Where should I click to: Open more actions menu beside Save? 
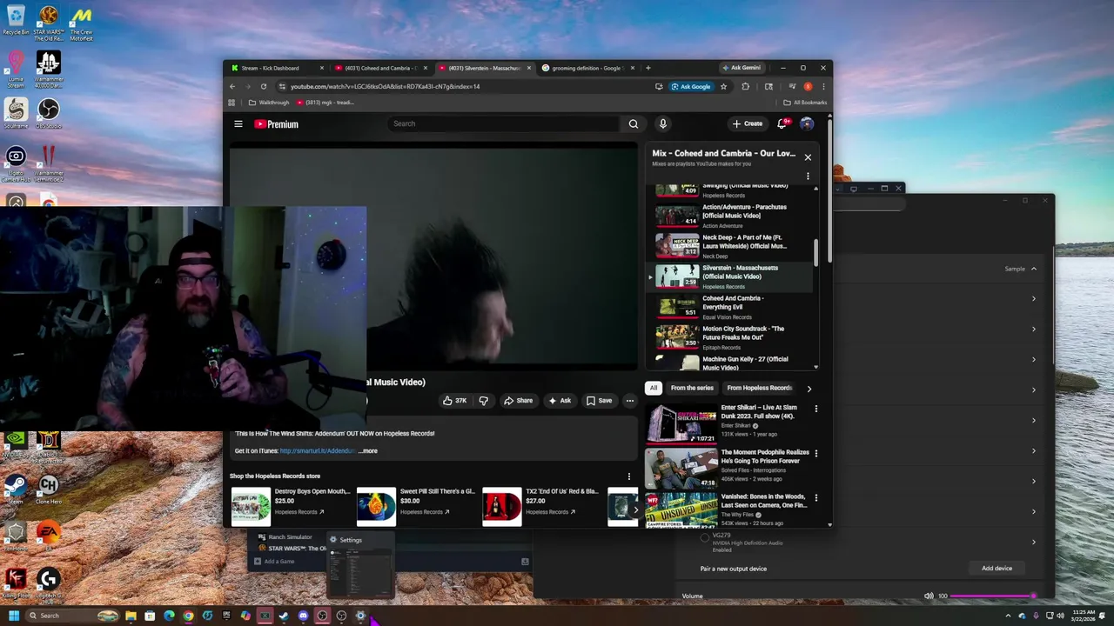point(629,401)
